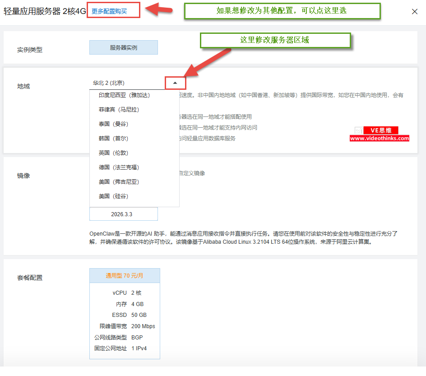Click the 轻量应用服务器 2核4G title
426x376 pixels.
pyautogui.click(x=44, y=12)
